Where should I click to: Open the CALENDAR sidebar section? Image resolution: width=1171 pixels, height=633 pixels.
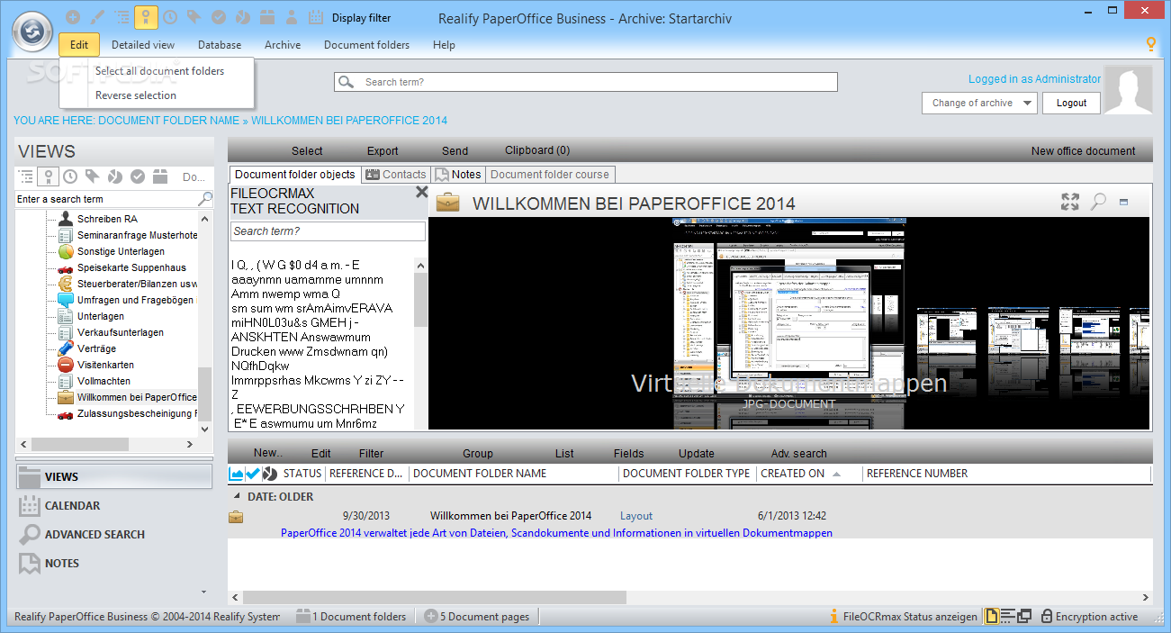pos(114,506)
